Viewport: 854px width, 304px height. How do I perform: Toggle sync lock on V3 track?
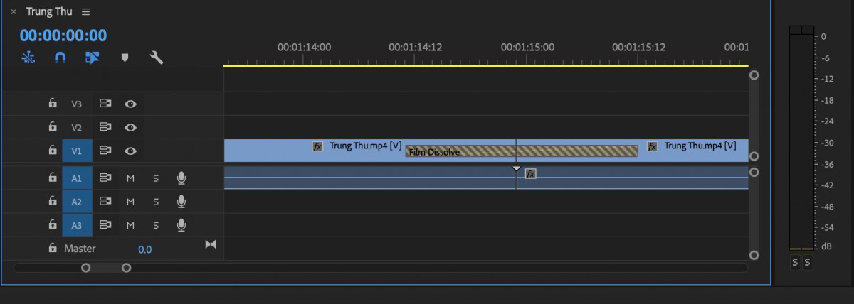pos(105,104)
